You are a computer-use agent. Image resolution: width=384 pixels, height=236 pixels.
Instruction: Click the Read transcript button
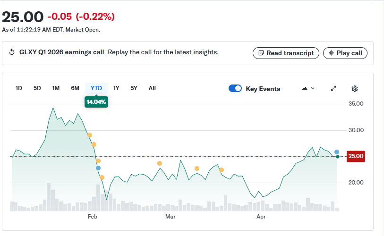[286, 53]
